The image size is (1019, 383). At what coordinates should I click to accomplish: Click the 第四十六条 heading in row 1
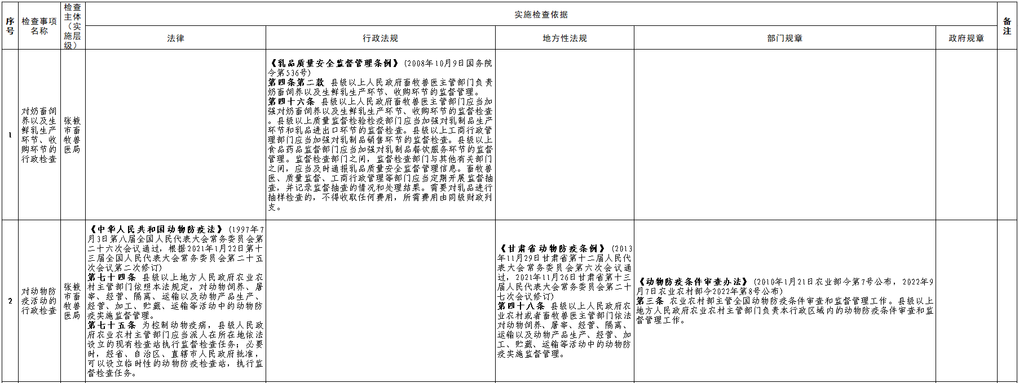291,101
